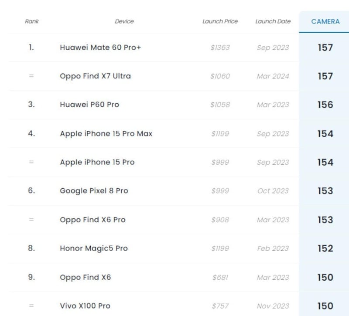Image resolution: width=349 pixels, height=316 pixels.
Task: Click the Apple iPhone 15 Pro row
Action: [x=97, y=162]
